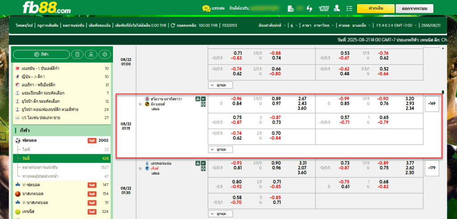This screenshot has width=457, height=219.
Task: Click the refresh balance icon
Action: 173,25
